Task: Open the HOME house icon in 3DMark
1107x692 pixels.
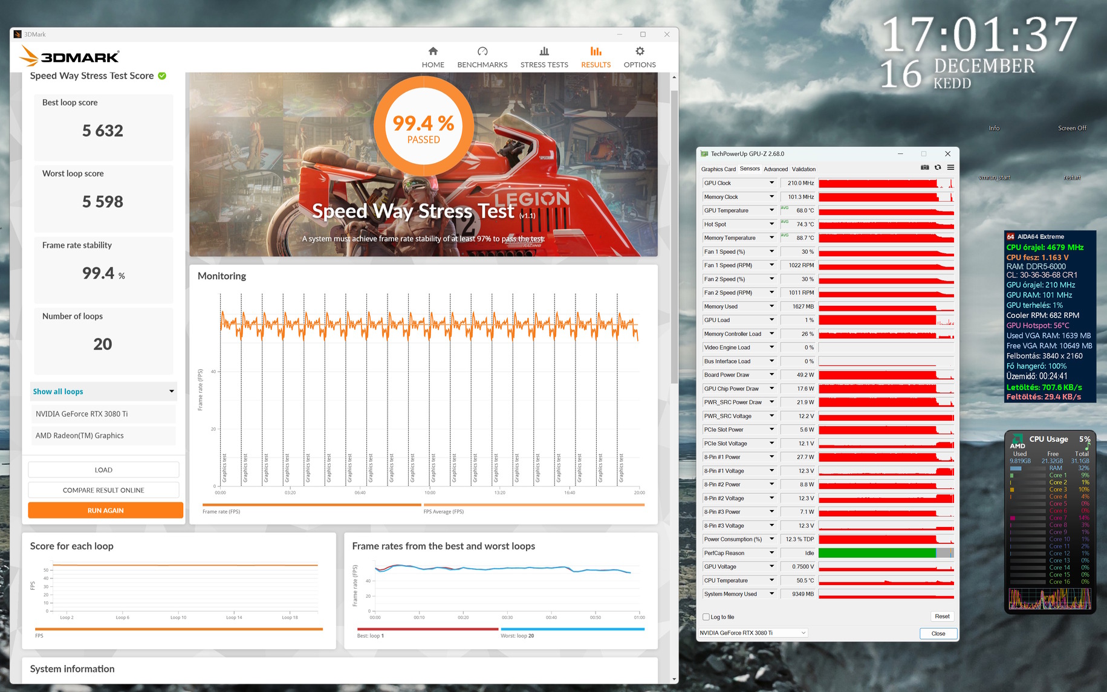Action: 433,51
